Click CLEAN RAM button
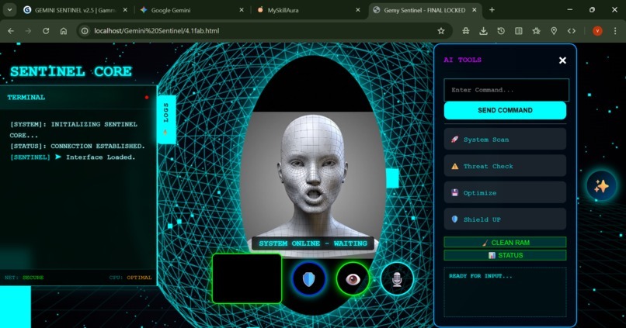 click(x=505, y=242)
